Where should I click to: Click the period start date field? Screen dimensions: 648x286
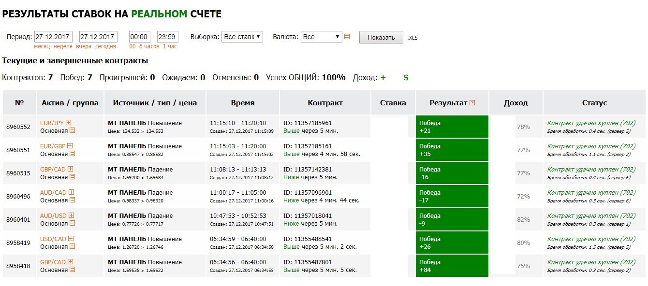pyautogui.click(x=53, y=37)
